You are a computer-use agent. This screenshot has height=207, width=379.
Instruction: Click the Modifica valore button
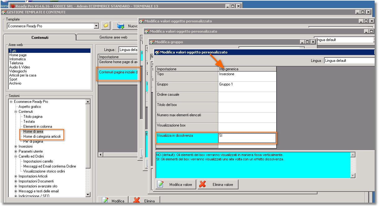(x=176, y=184)
